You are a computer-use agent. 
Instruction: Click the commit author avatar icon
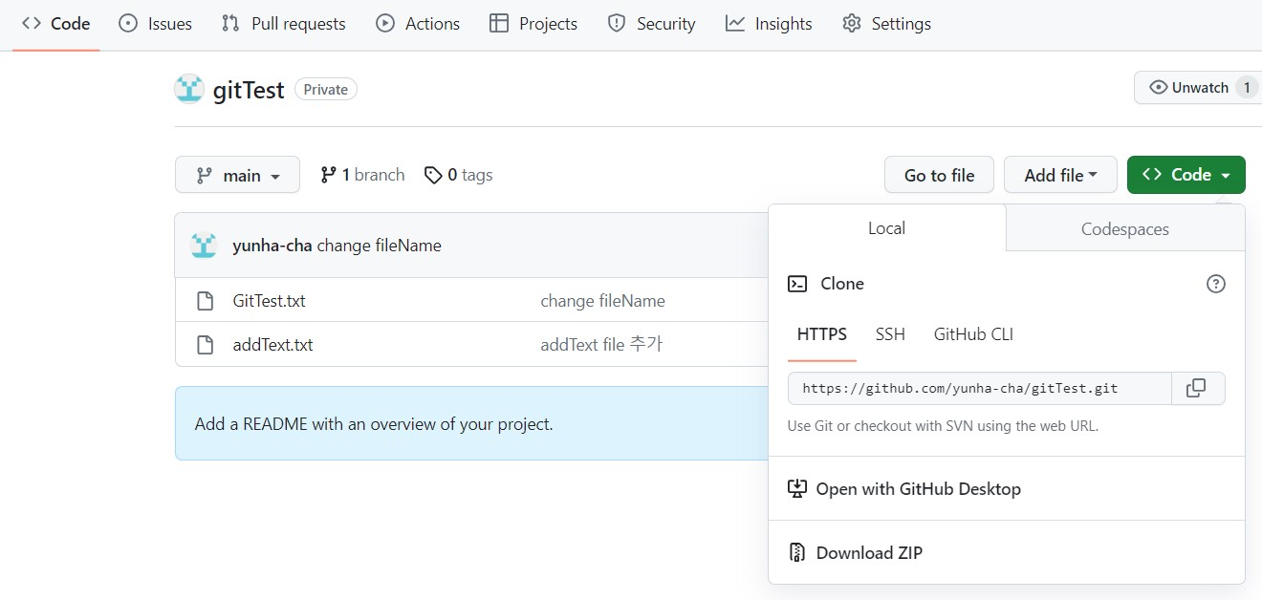[204, 246]
